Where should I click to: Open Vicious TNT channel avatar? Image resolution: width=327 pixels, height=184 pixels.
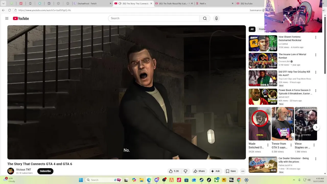click(x=11, y=171)
